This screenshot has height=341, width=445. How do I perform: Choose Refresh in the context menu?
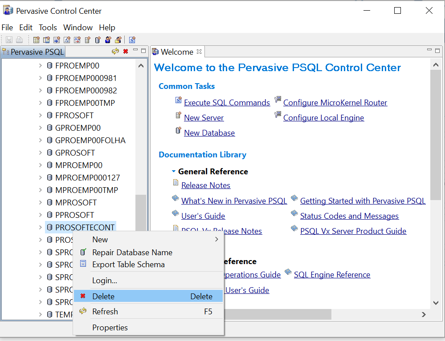click(x=148, y=312)
